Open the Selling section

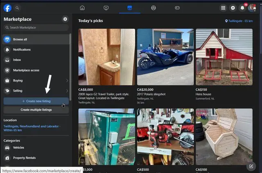tap(36, 91)
